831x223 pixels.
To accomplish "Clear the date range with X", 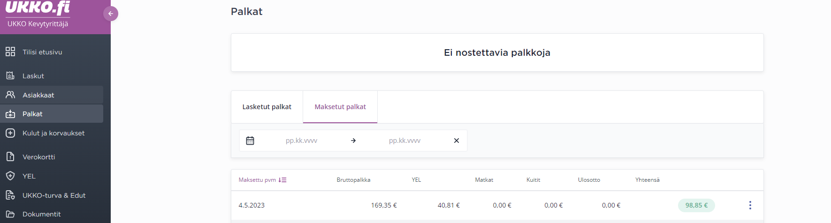I will click(x=457, y=141).
